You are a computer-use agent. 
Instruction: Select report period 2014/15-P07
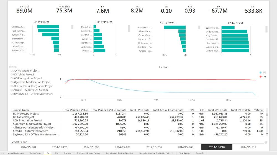click(123, 147)
